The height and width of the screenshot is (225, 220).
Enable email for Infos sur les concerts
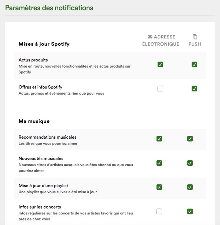[x=159, y=211]
